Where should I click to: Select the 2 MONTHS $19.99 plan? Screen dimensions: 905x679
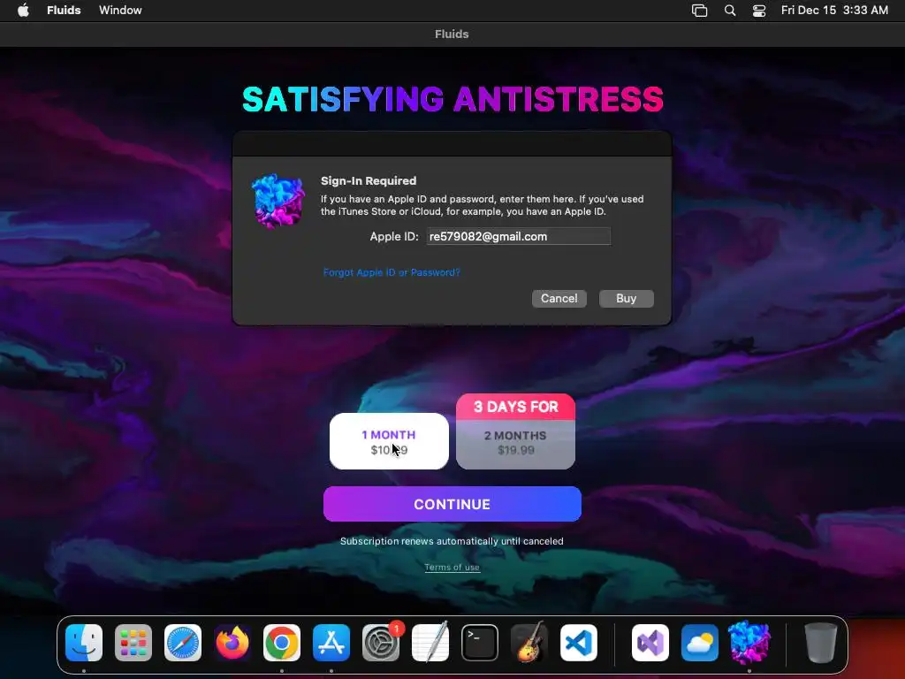(x=515, y=443)
